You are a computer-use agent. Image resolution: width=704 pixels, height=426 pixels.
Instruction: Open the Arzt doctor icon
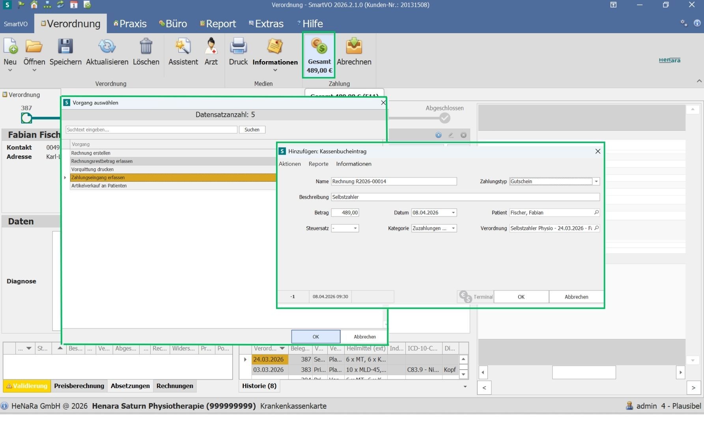click(211, 47)
